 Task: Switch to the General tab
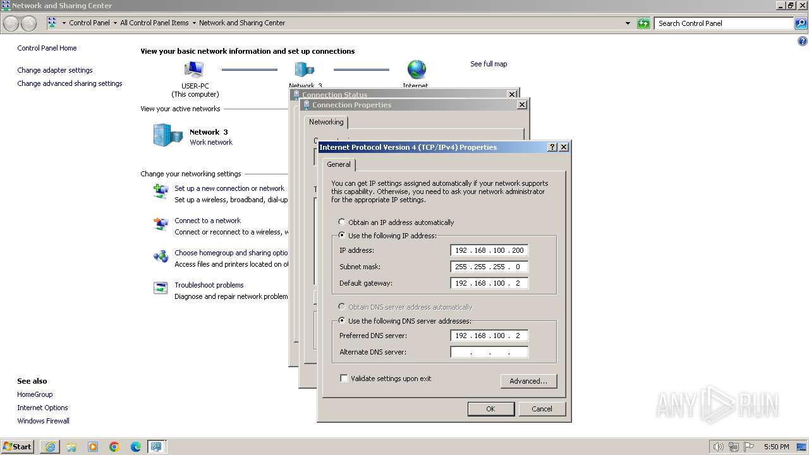coord(339,164)
